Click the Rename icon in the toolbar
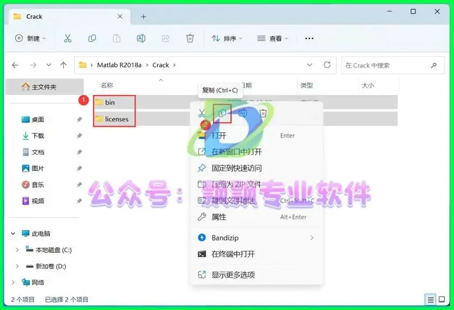This screenshot has width=454, height=310. (x=141, y=38)
